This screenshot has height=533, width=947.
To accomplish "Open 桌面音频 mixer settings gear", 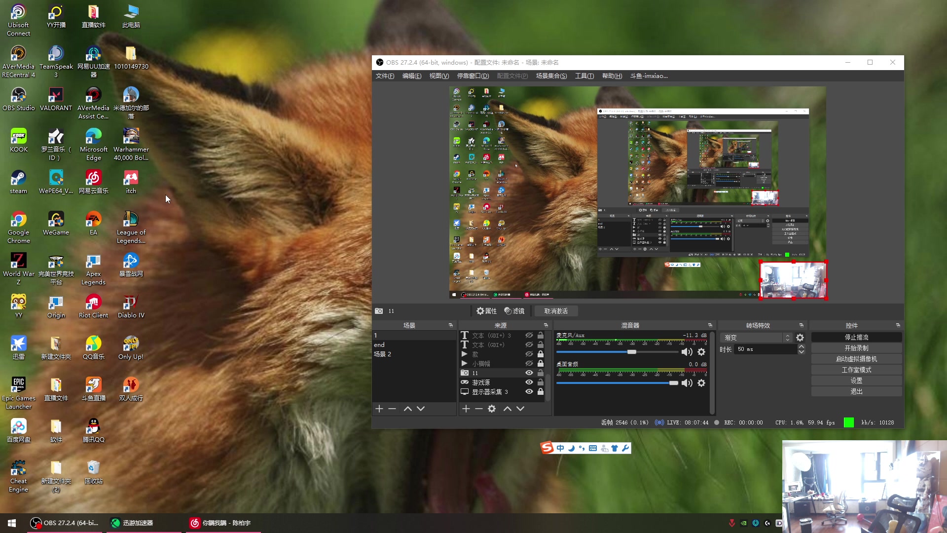I will (x=701, y=383).
